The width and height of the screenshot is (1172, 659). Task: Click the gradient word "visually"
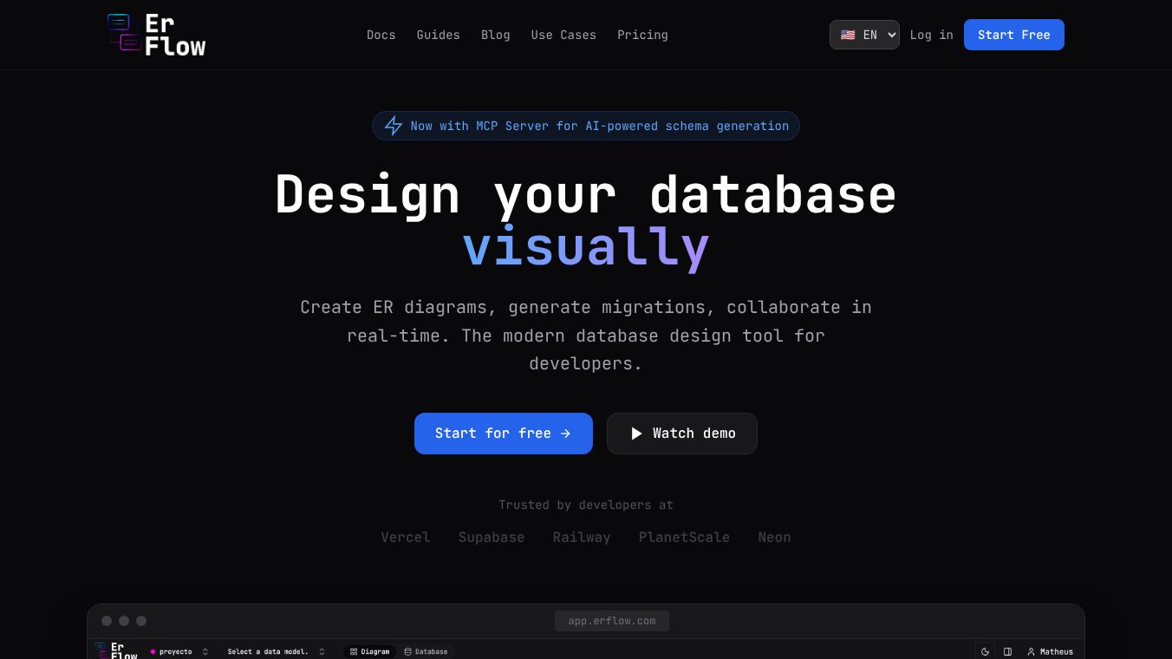(x=586, y=247)
